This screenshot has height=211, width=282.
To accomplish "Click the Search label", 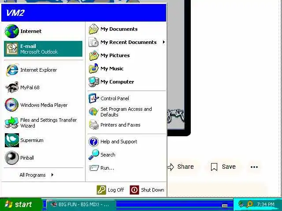I will [x=108, y=155].
